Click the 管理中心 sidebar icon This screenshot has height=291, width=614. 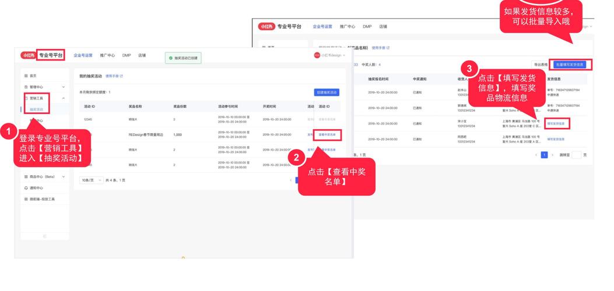[26, 87]
